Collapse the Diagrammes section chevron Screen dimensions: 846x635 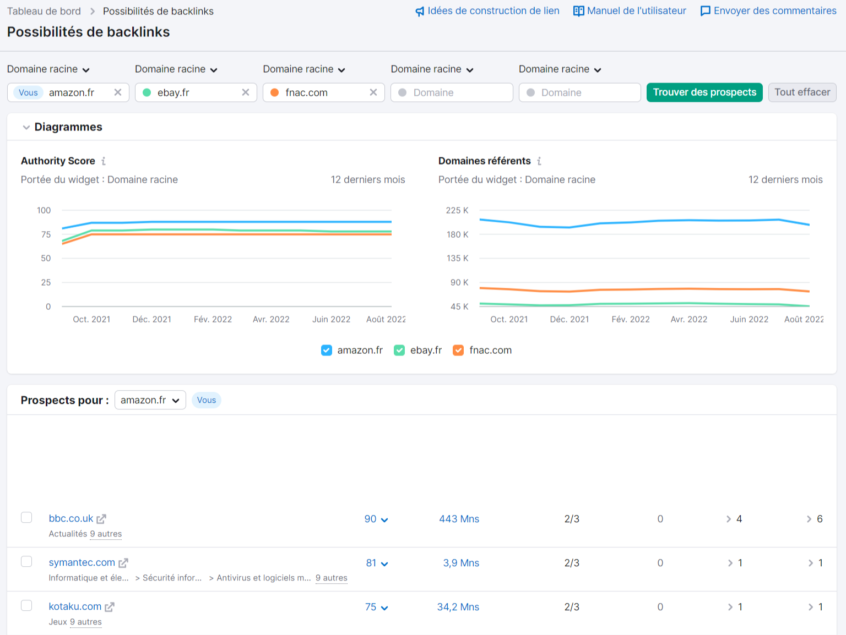(26, 128)
